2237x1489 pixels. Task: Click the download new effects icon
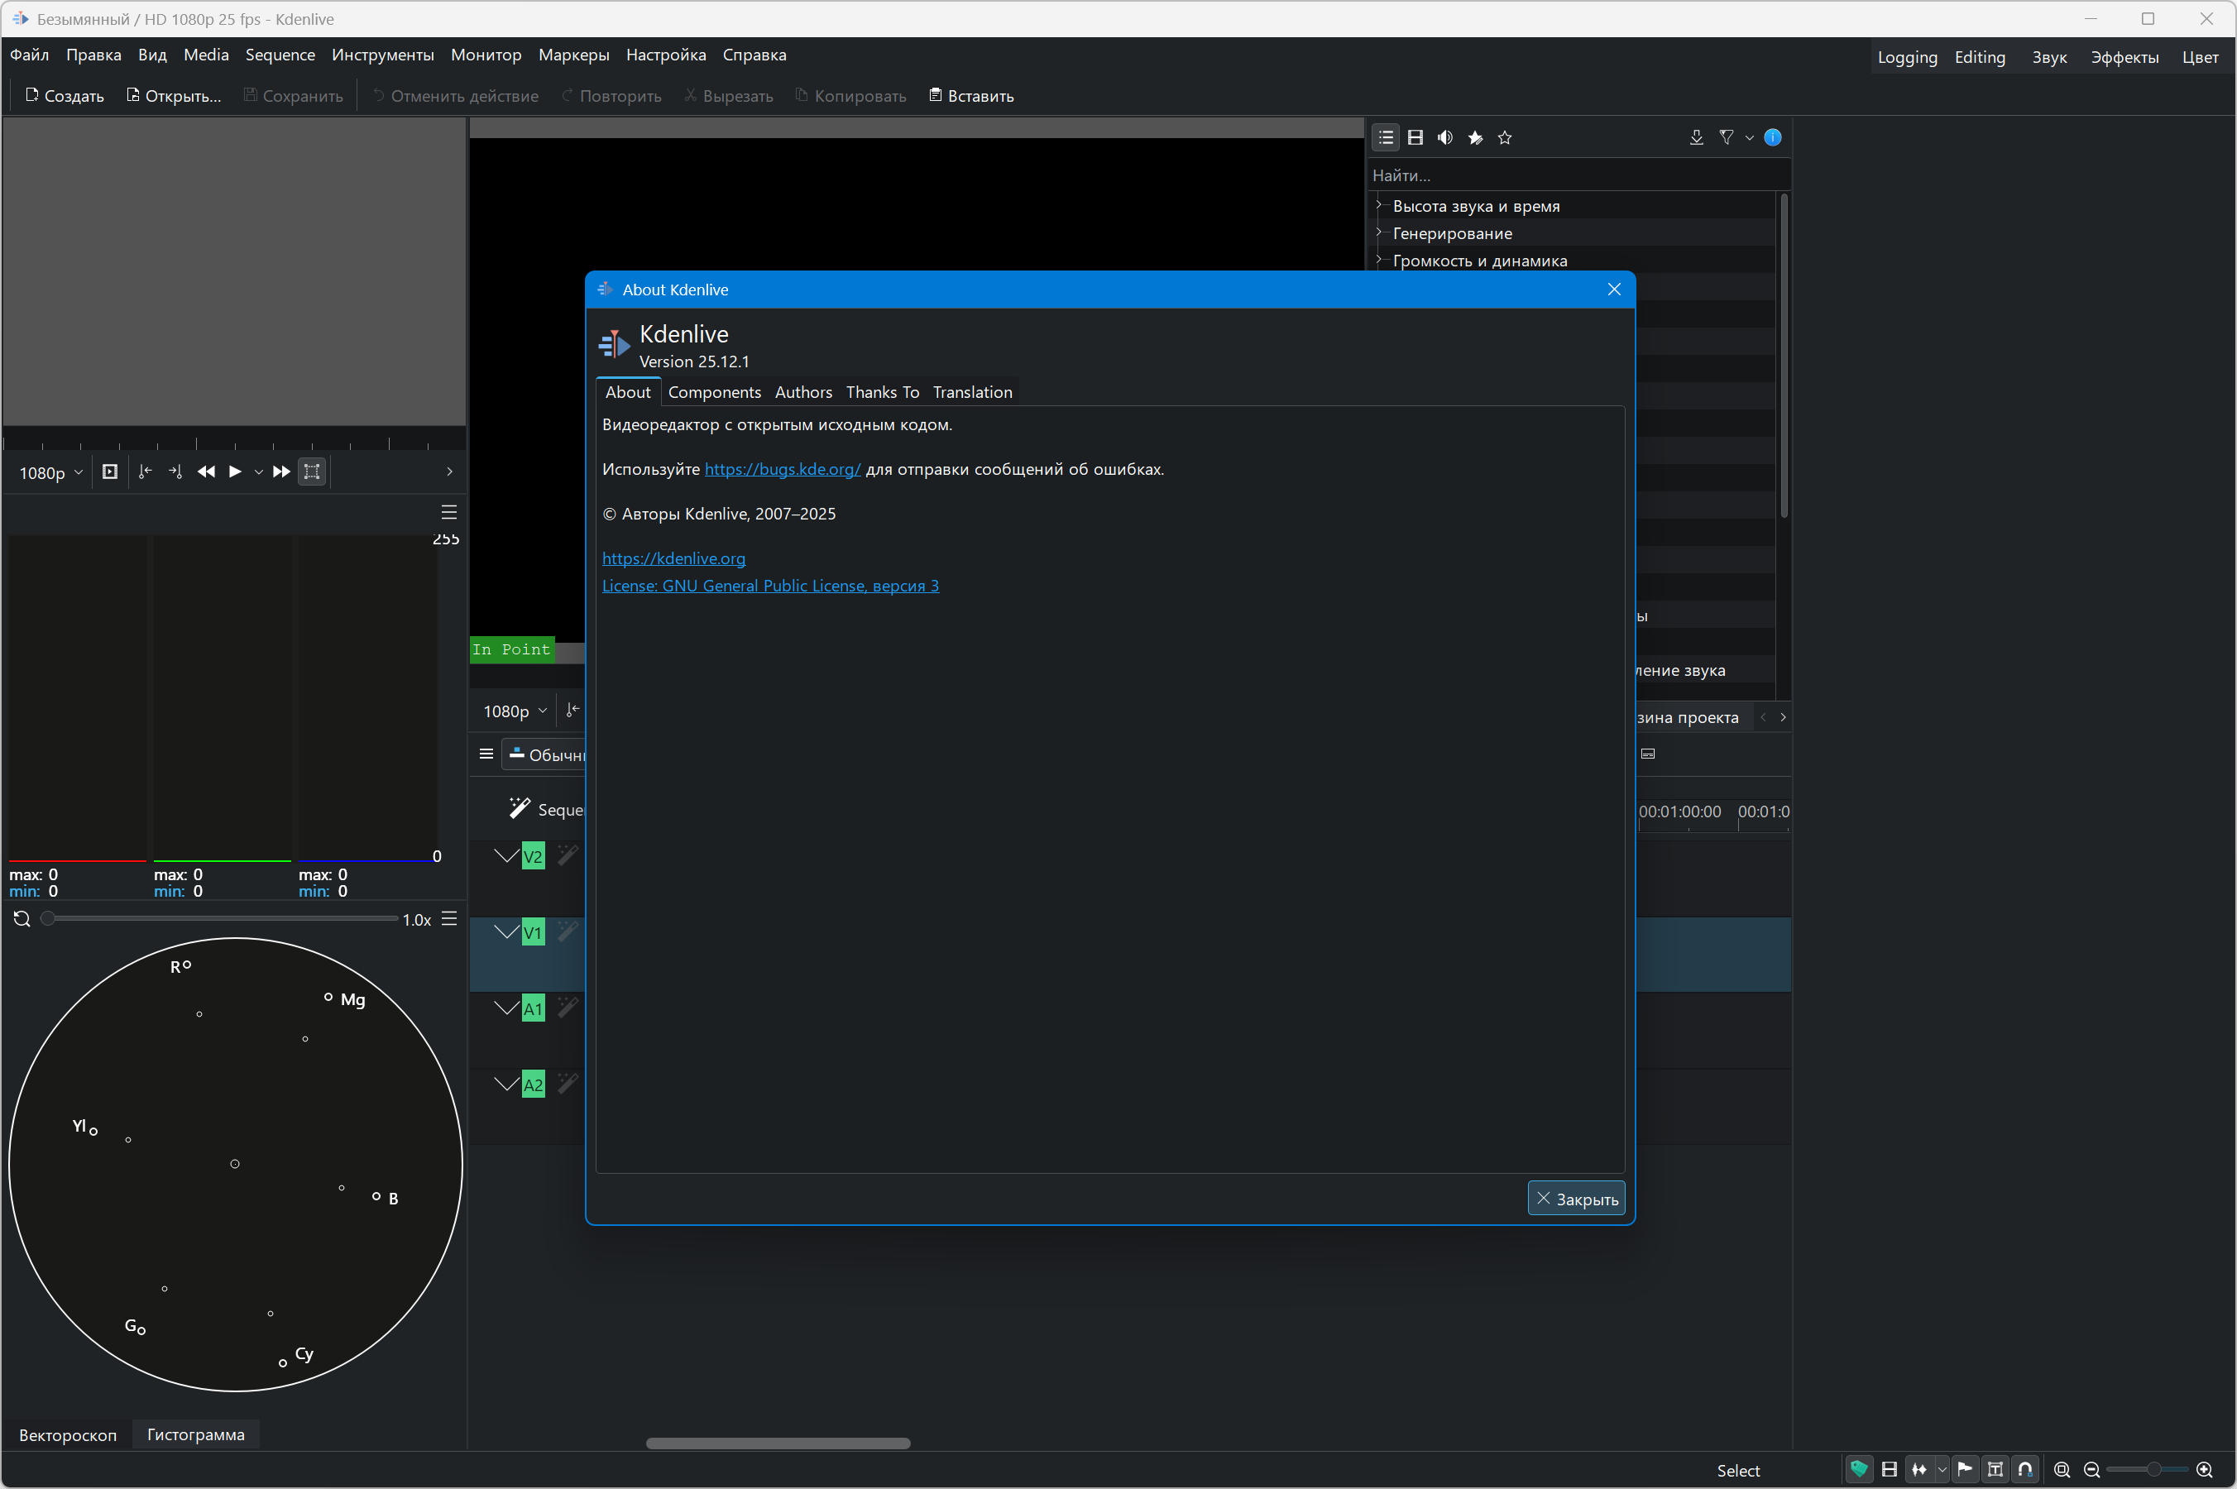coord(1696,137)
